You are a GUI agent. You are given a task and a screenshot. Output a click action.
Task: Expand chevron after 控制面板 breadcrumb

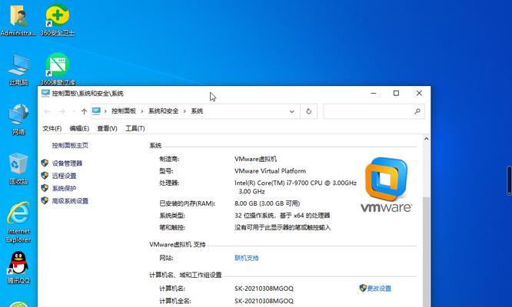coord(142,111)
